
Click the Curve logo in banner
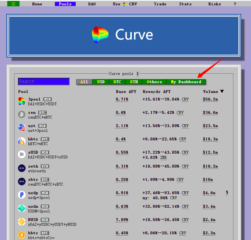click(100, 35)
